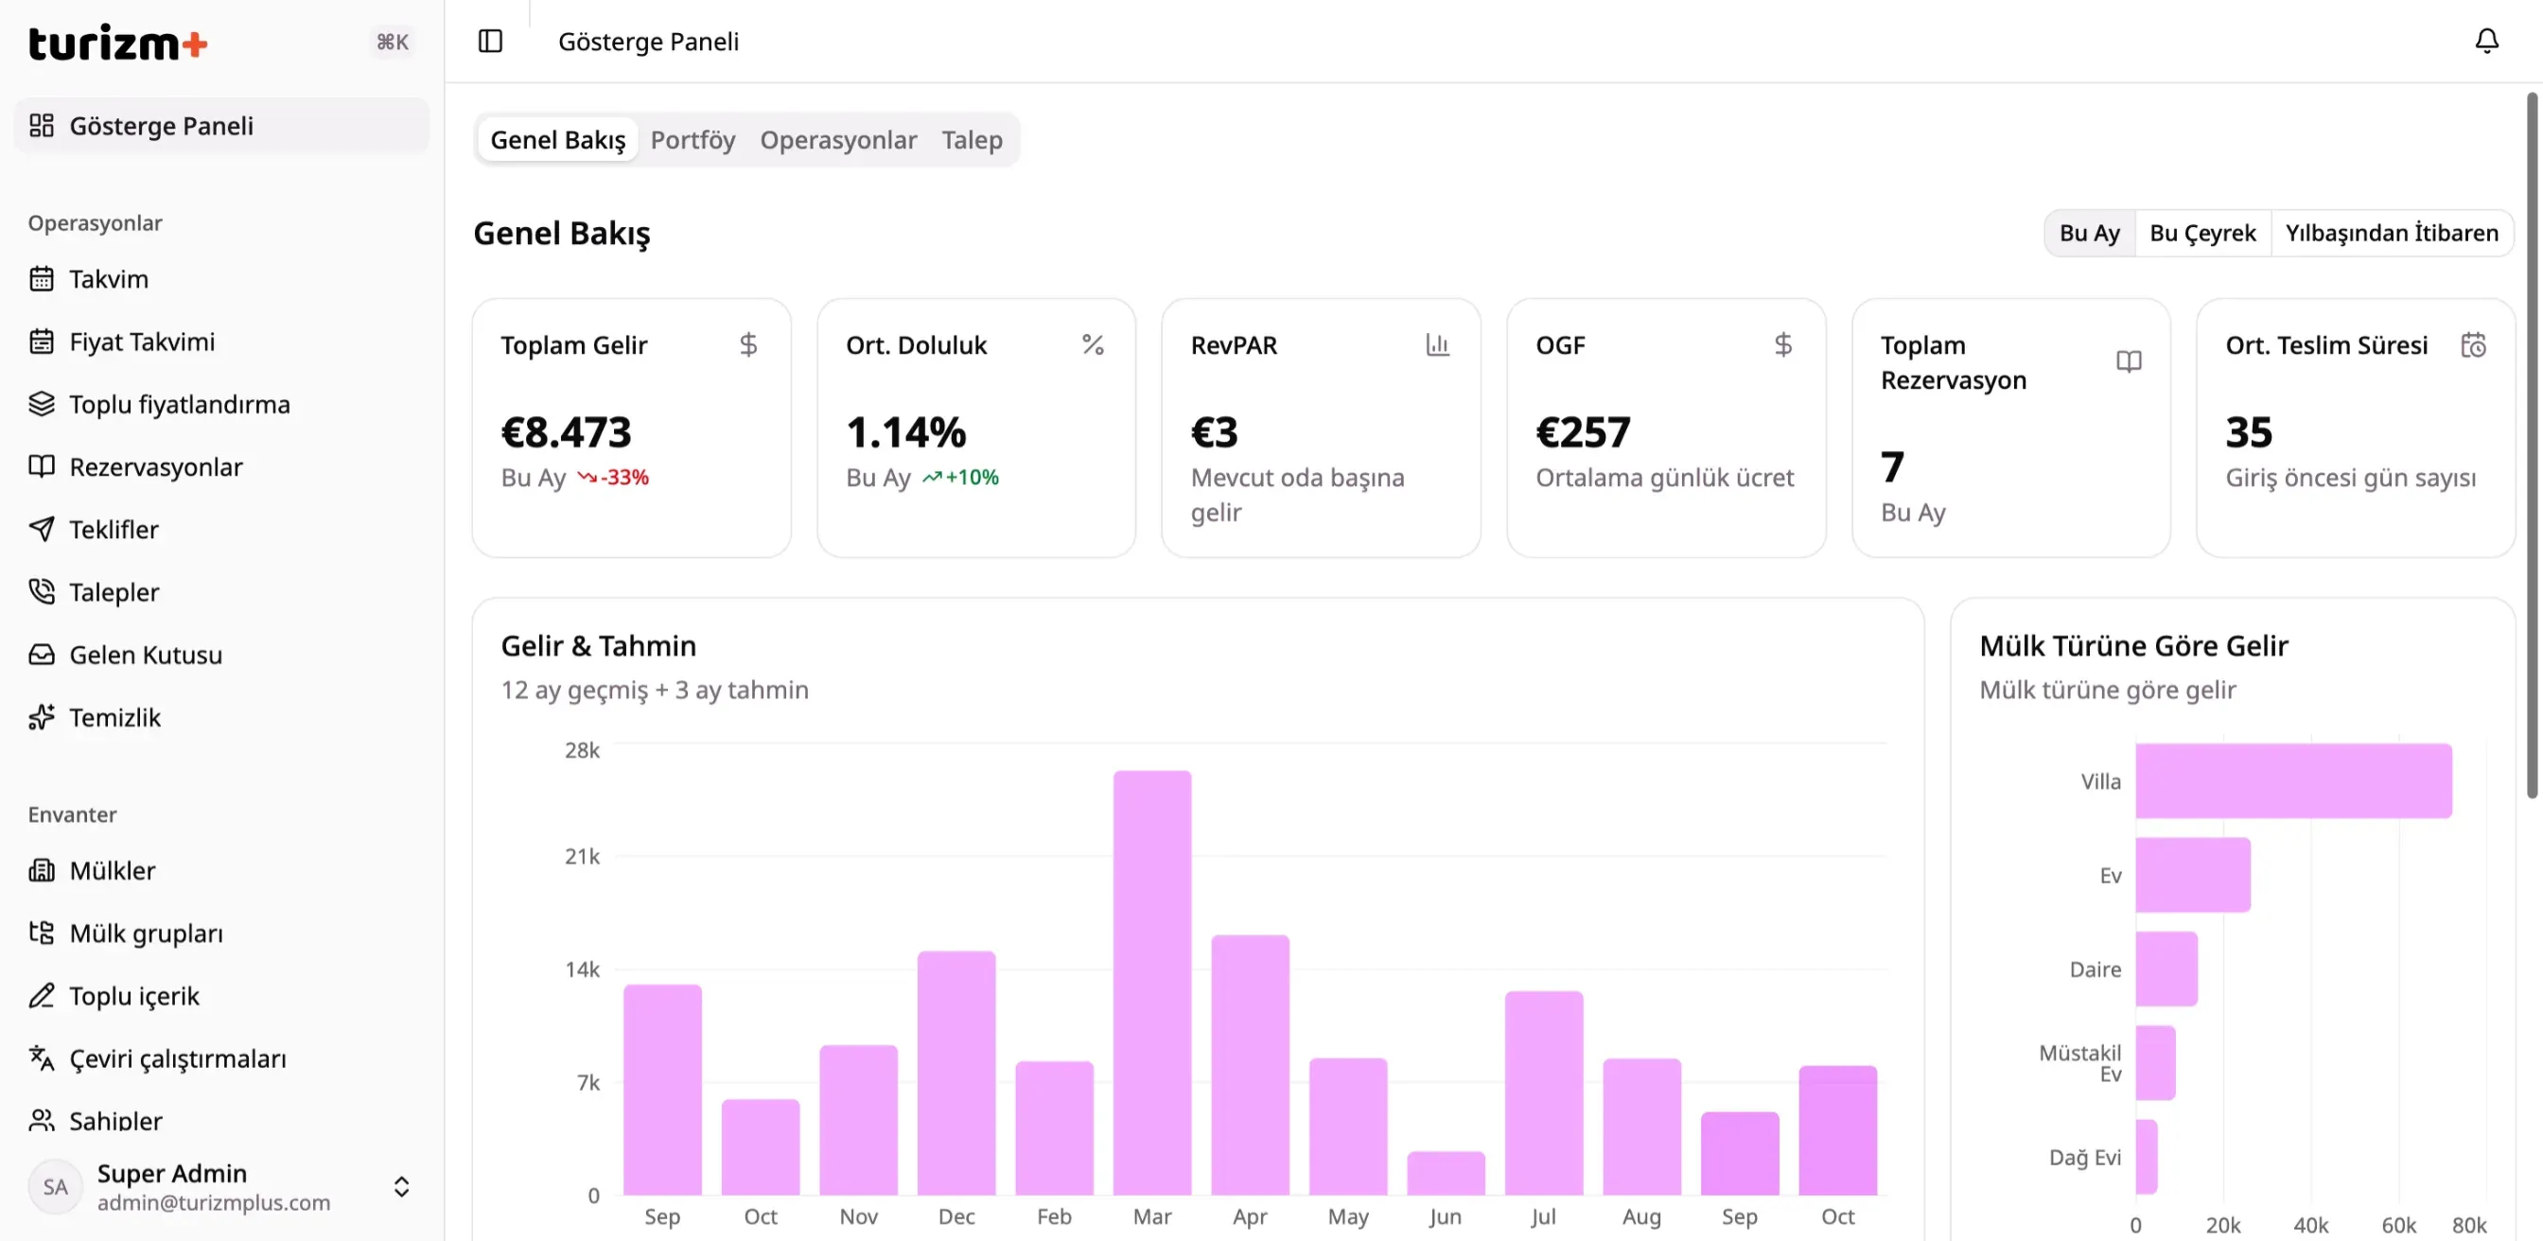Click the Villa revenue bar
2543x1241 pixels.
click(2293, 781)
